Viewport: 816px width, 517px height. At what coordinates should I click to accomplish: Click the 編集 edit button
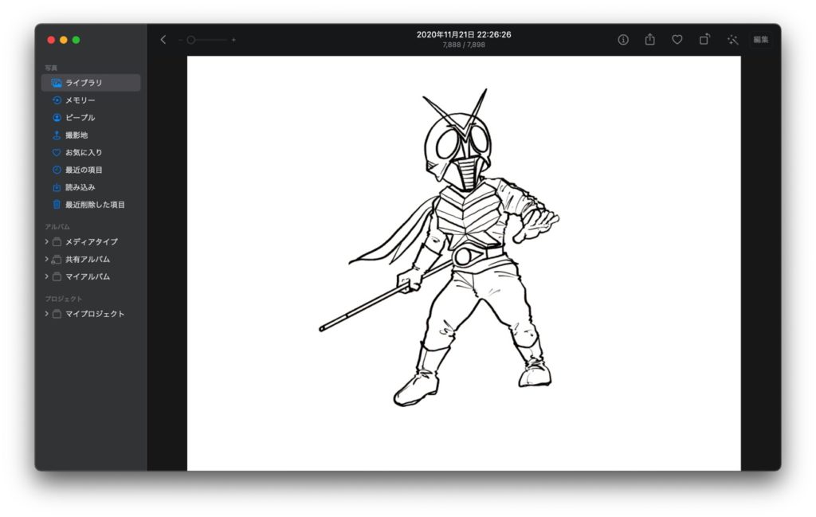pyautogui.click(x=761, y=40)
